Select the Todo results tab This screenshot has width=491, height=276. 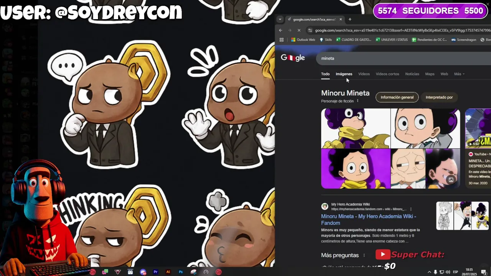point(325,74)
